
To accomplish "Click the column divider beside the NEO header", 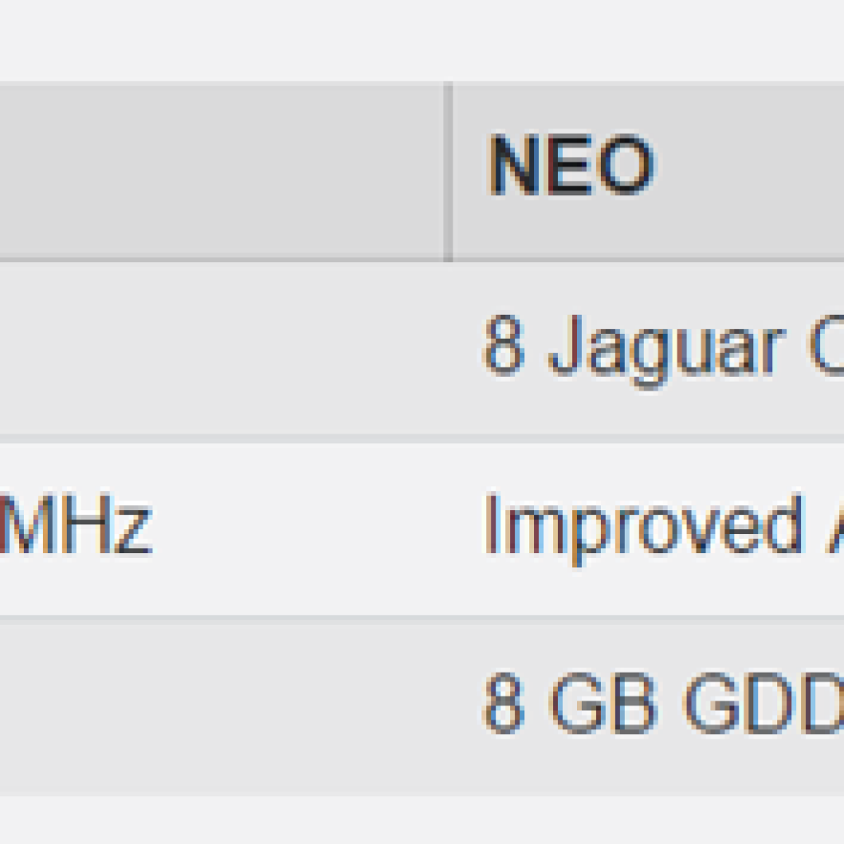I will point(448,171).
